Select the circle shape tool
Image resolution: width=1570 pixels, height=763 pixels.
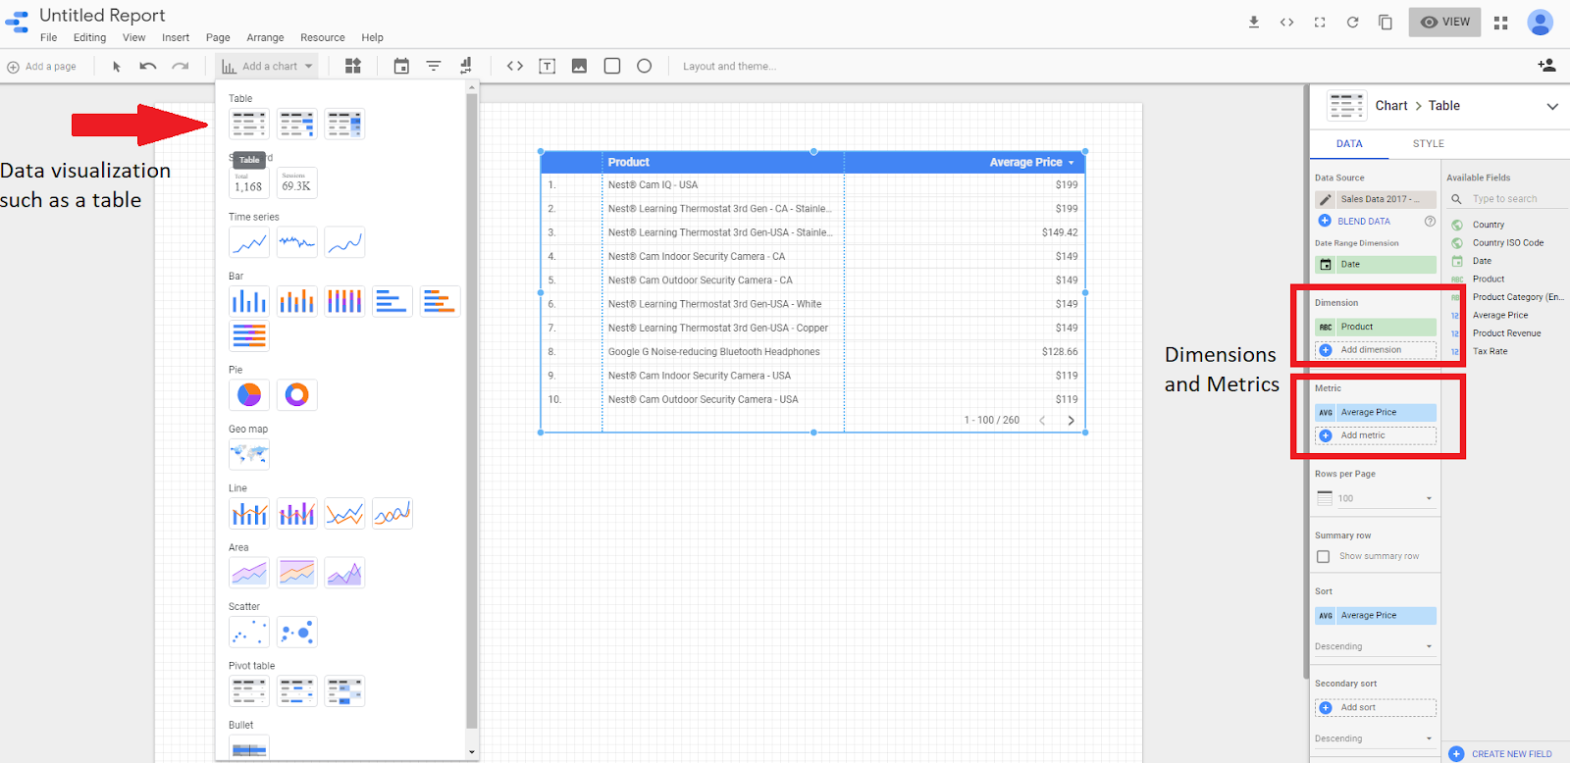tap(645, 66)
